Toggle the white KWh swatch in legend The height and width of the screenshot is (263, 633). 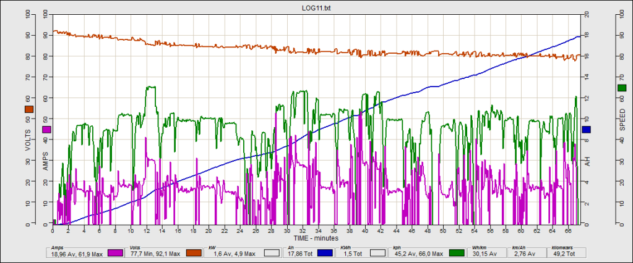[378, 253]
